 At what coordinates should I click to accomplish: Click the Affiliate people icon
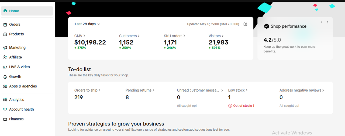[5, 57]
